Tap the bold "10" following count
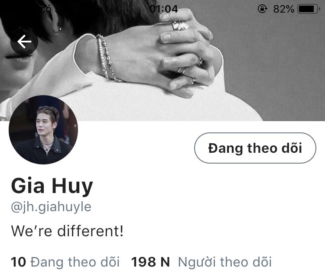Viewport: 325px width, 280px height. pyautogui.click(x=19, y=262)
